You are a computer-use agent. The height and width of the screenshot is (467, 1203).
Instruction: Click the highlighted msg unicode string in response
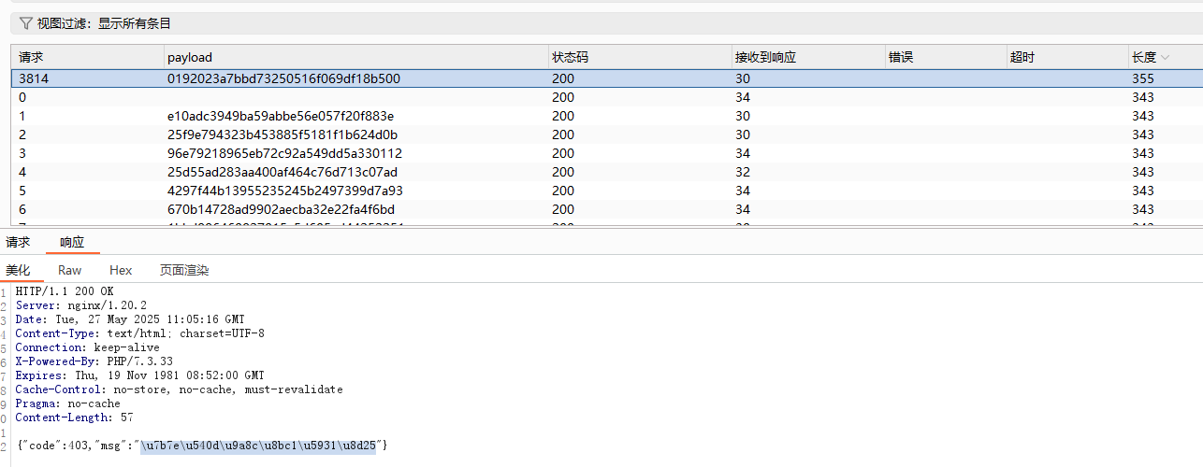258,446
